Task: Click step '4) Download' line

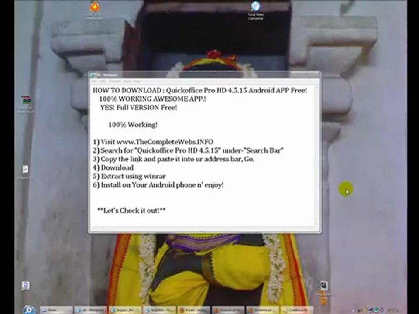Action: [113, 167]
